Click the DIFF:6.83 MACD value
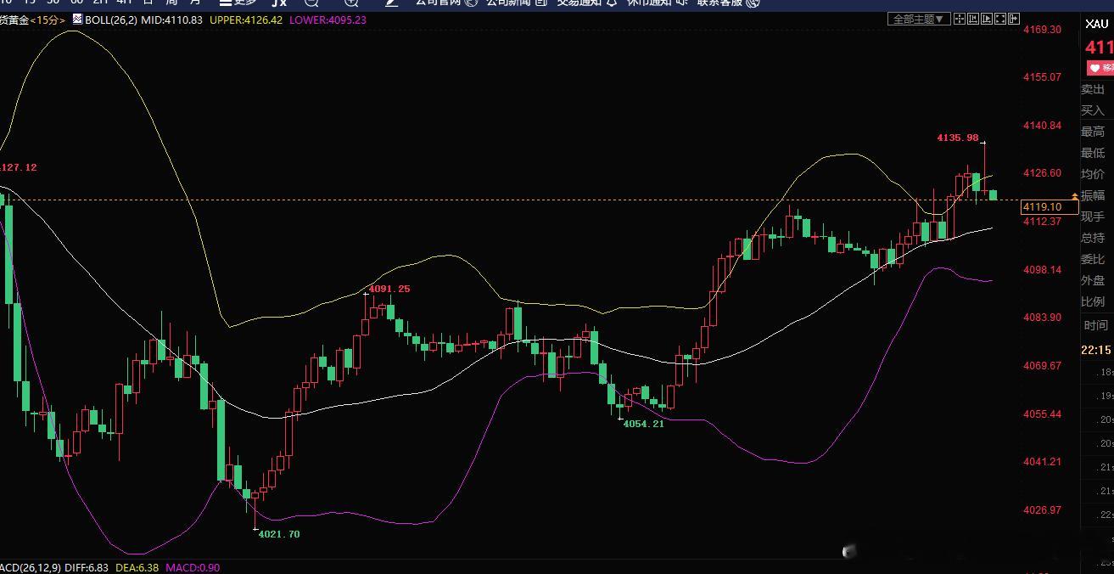Viewport: 1114px width, 574px height. click(x=85, y=567)
